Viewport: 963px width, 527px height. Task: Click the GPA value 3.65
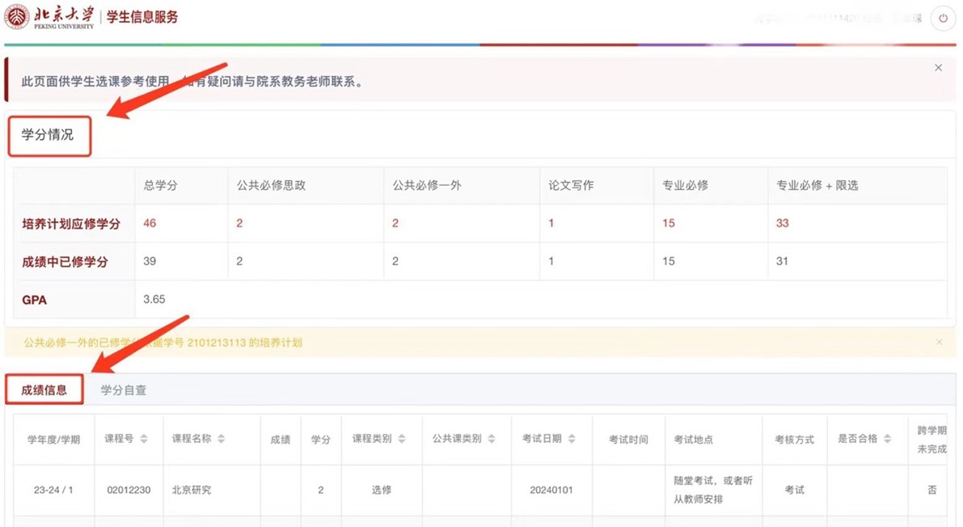[x=154, y=299]
